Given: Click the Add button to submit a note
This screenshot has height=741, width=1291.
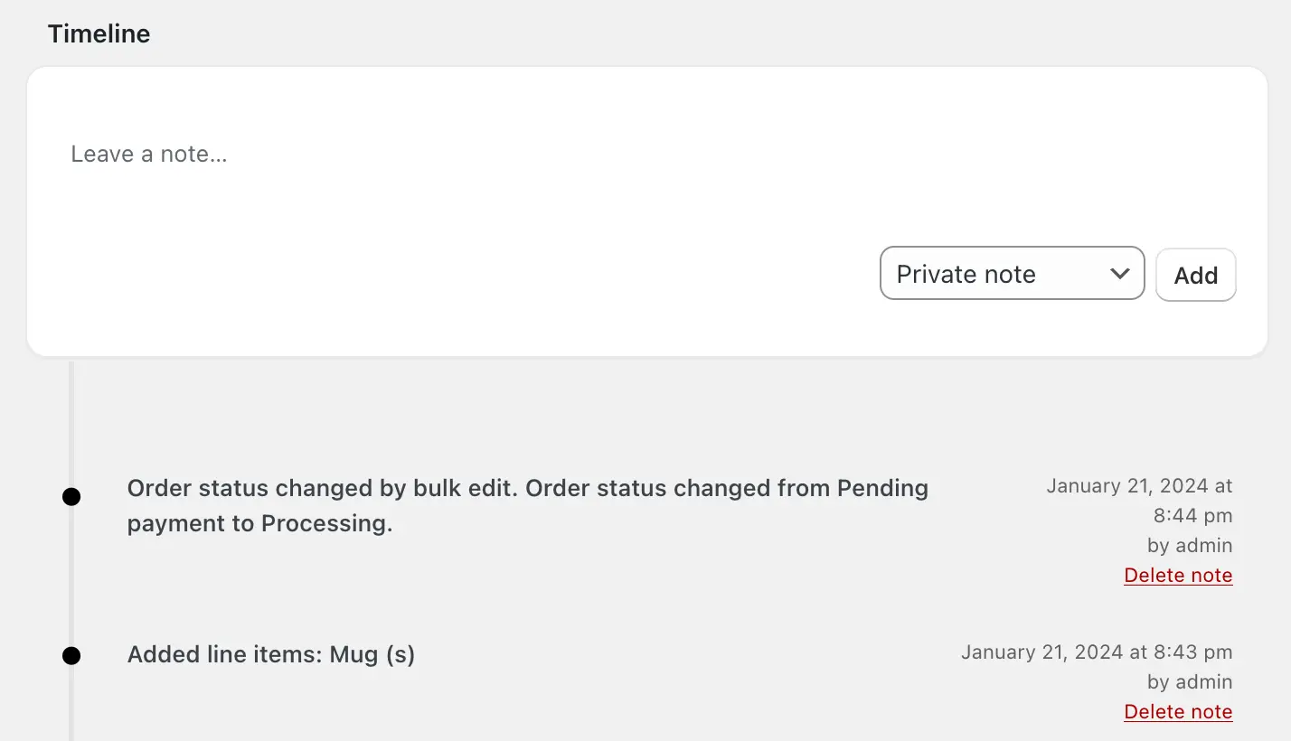Looking at the screenshot, I should (x=1195, y=275).
